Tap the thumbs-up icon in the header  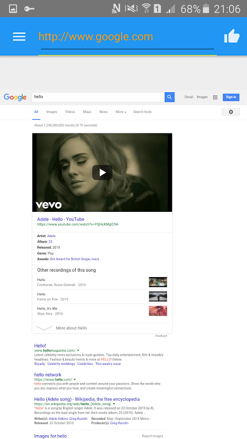coord(232,37)
